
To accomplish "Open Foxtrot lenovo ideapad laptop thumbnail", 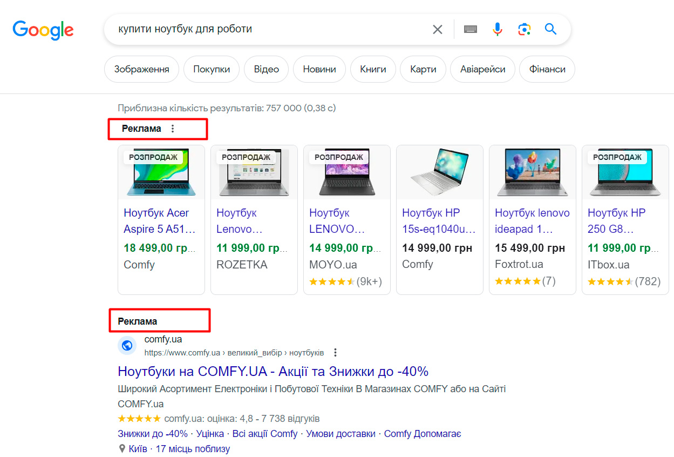I will point(533,172).
